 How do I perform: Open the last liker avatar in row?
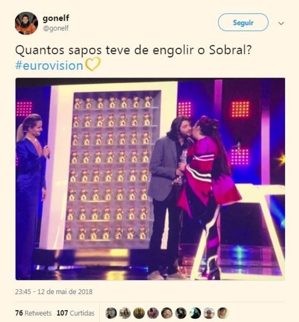tap(223, 313)
